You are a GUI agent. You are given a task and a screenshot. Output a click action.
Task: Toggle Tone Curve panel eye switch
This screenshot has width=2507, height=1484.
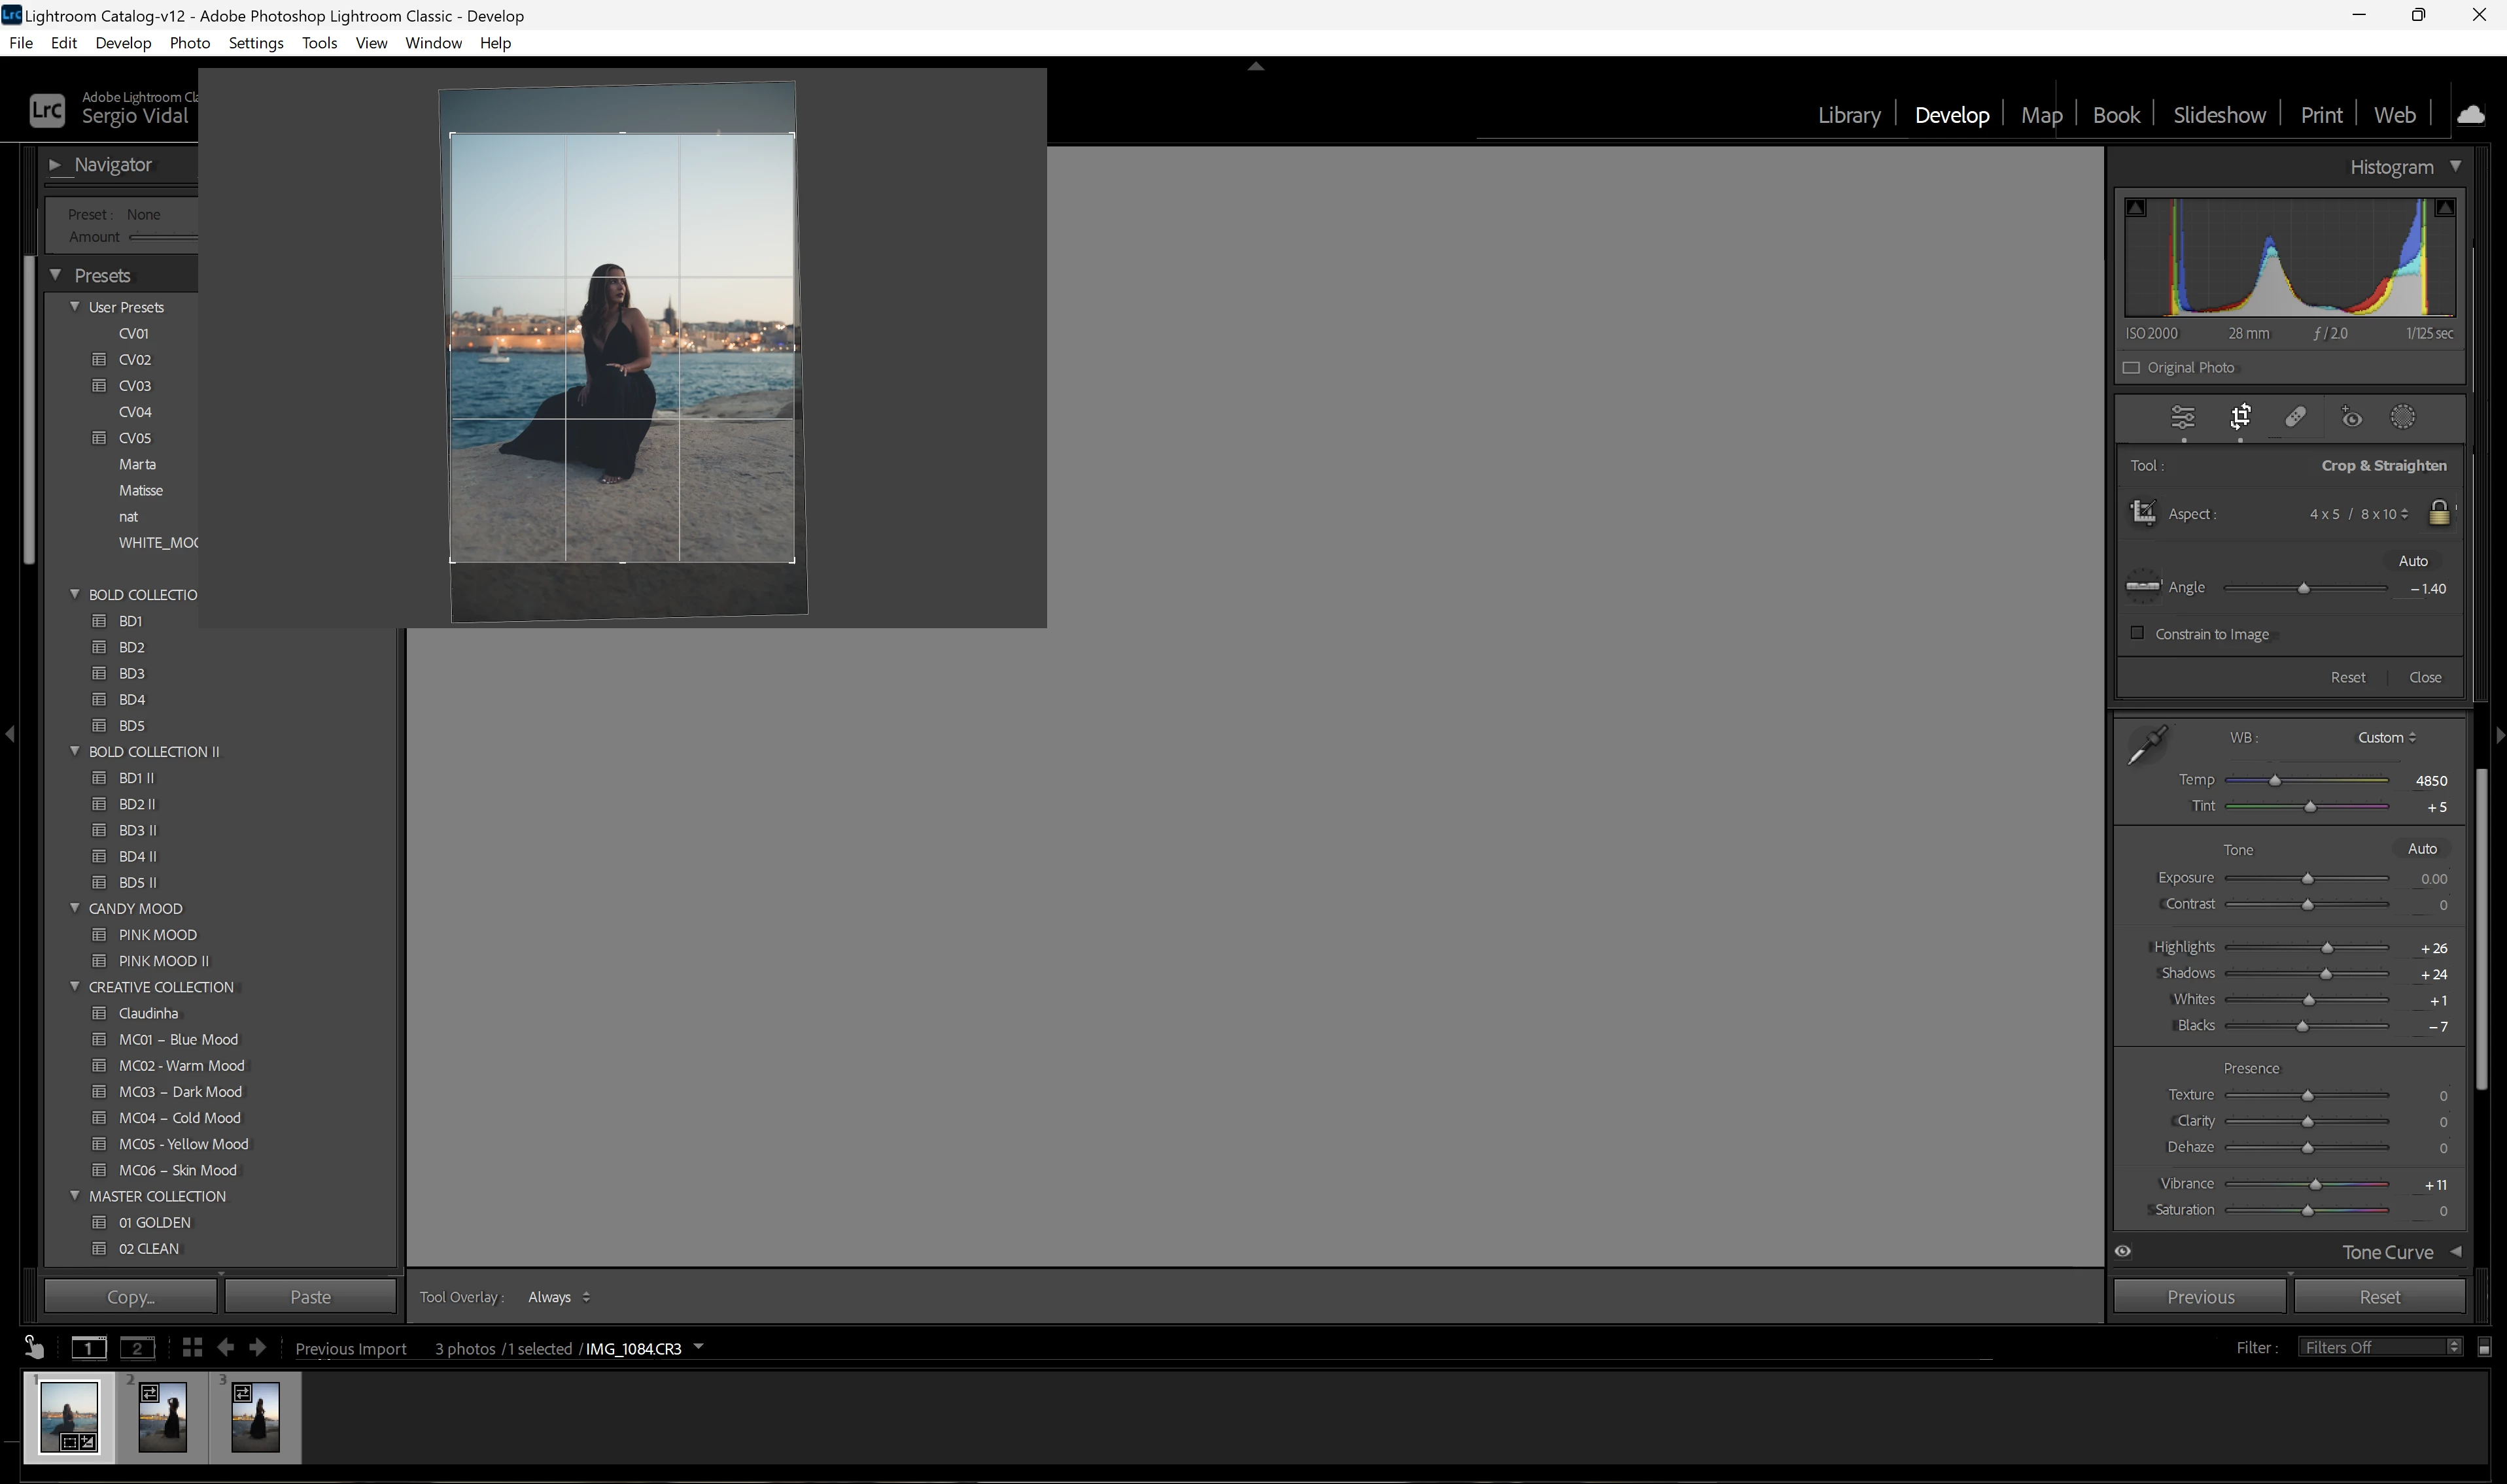(2123, 1251)
